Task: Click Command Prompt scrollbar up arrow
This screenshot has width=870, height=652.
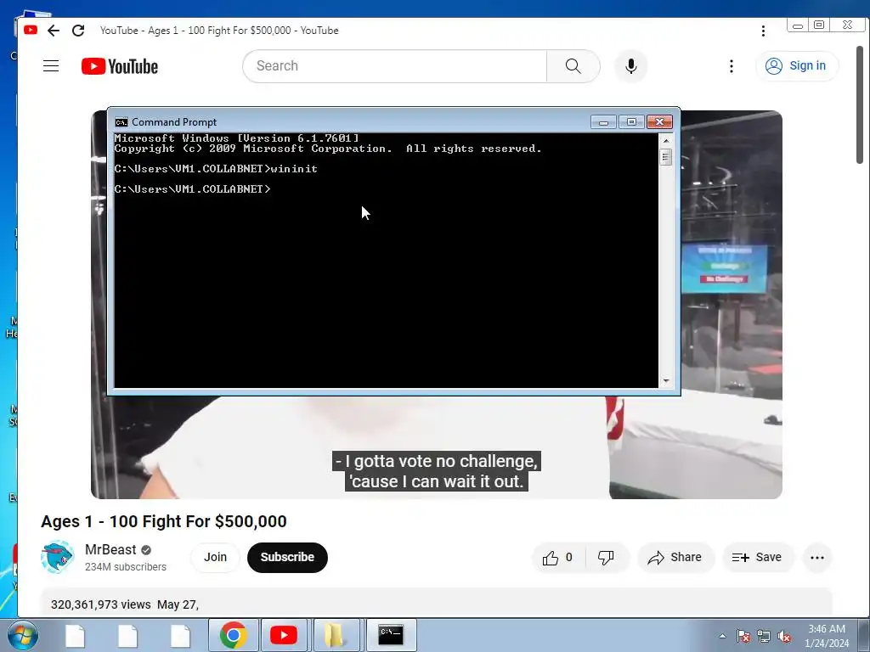Action: (x=666, y=141)
